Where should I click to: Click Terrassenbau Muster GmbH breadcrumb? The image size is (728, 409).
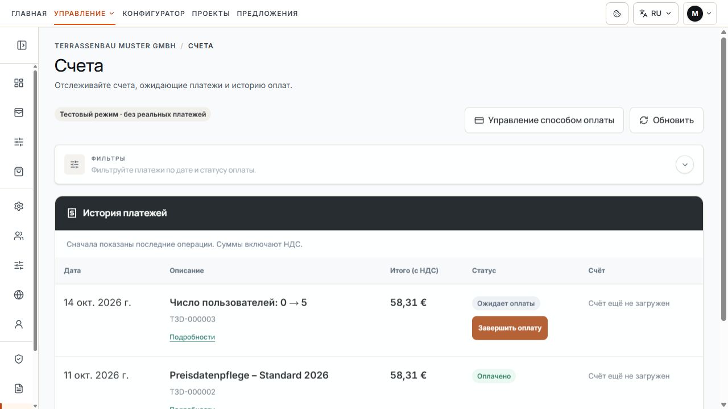[x=115, y=46]
